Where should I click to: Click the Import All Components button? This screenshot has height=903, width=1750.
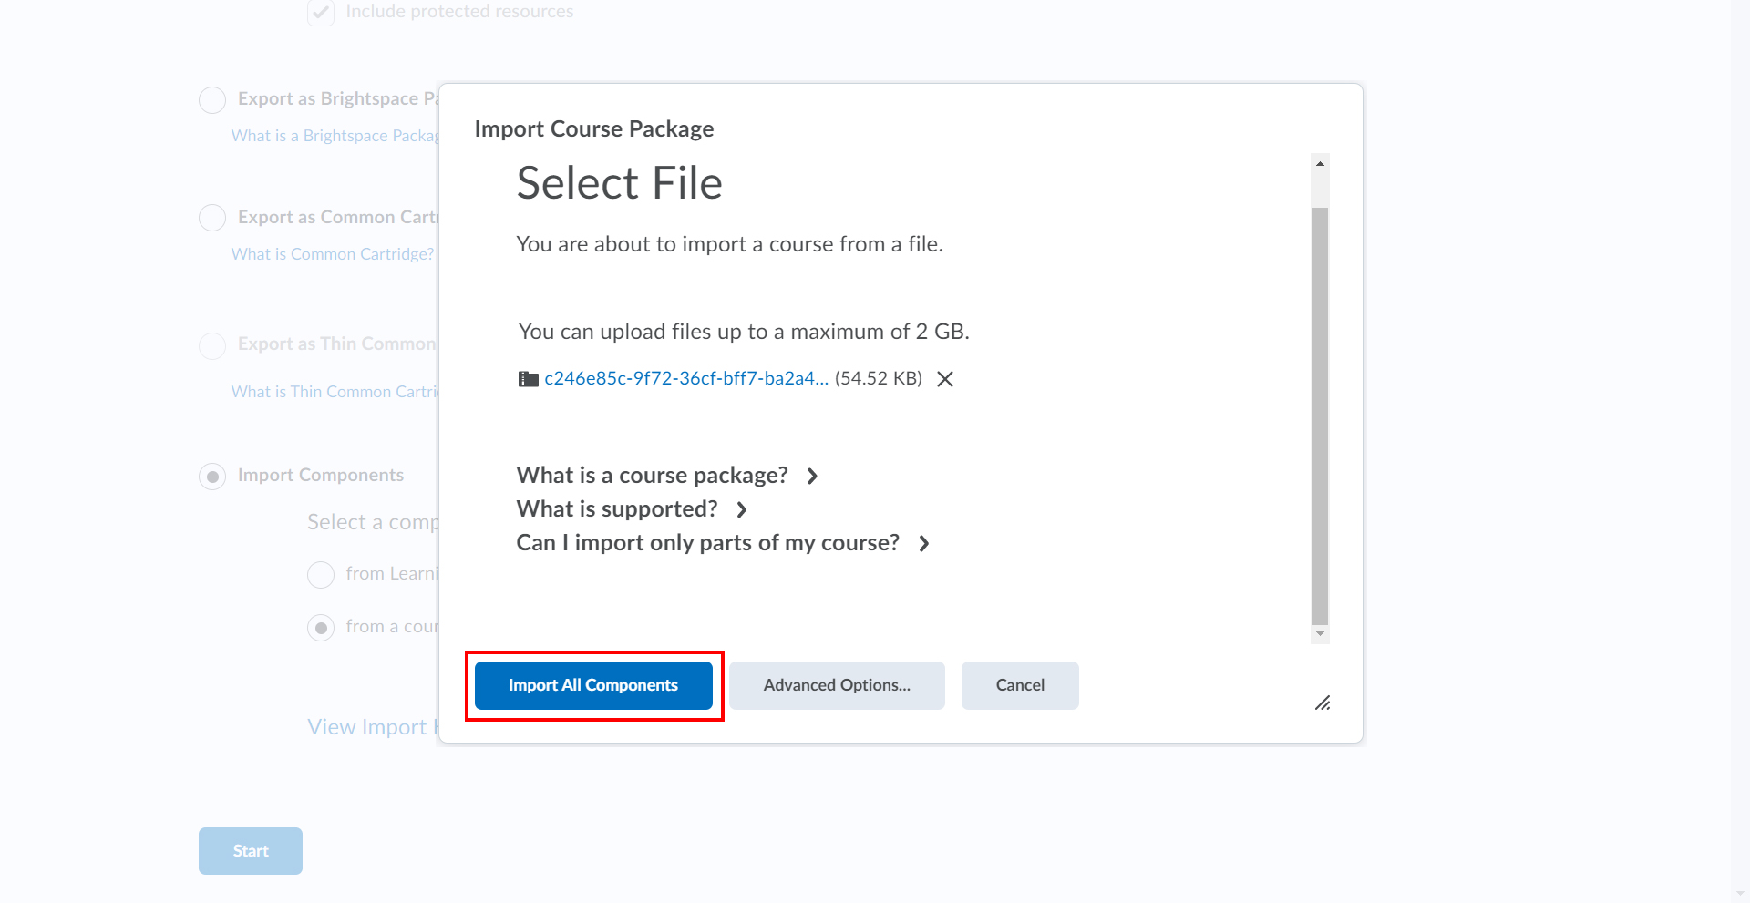(x=593, y=685)
